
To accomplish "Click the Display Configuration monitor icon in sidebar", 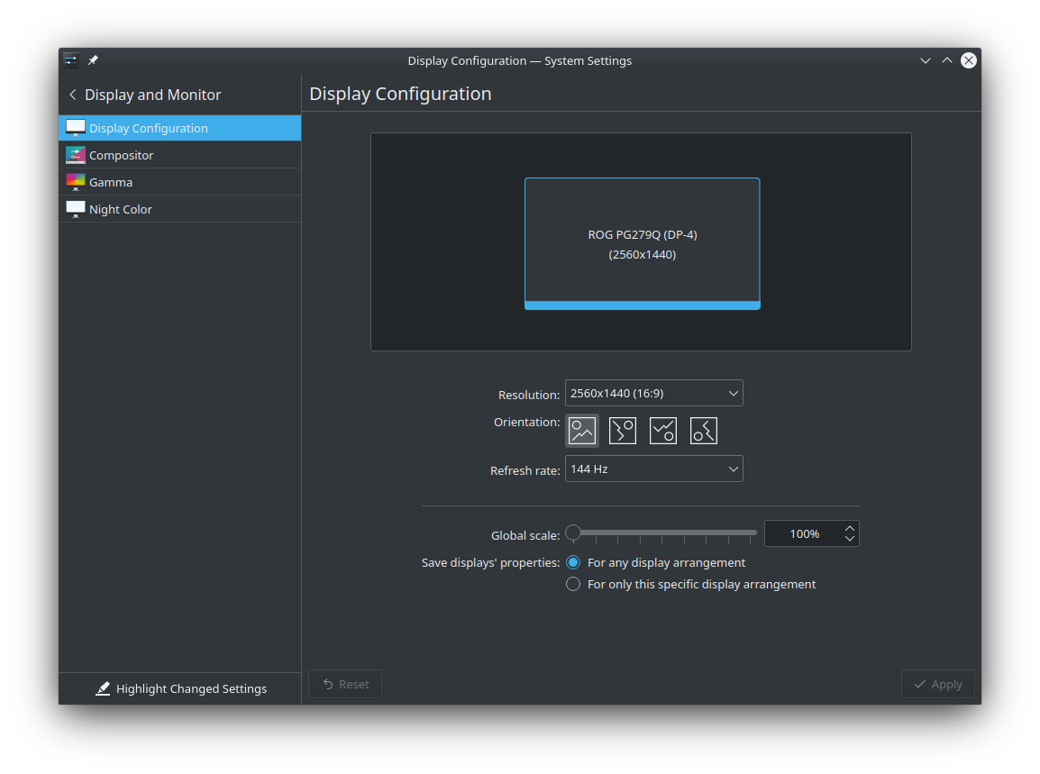I will tap(76, 128).
